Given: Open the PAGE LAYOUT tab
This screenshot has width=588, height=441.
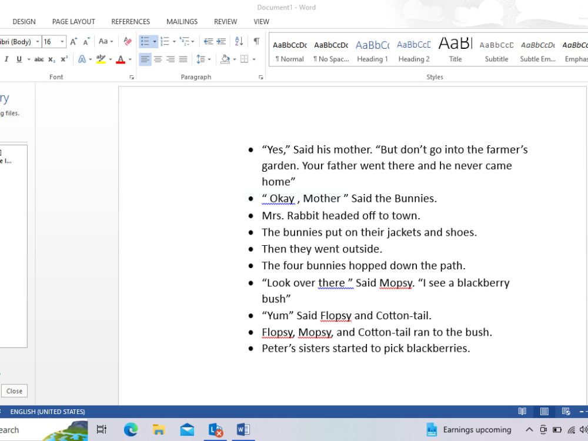Looking at the screenshot, I should (73, 22).
